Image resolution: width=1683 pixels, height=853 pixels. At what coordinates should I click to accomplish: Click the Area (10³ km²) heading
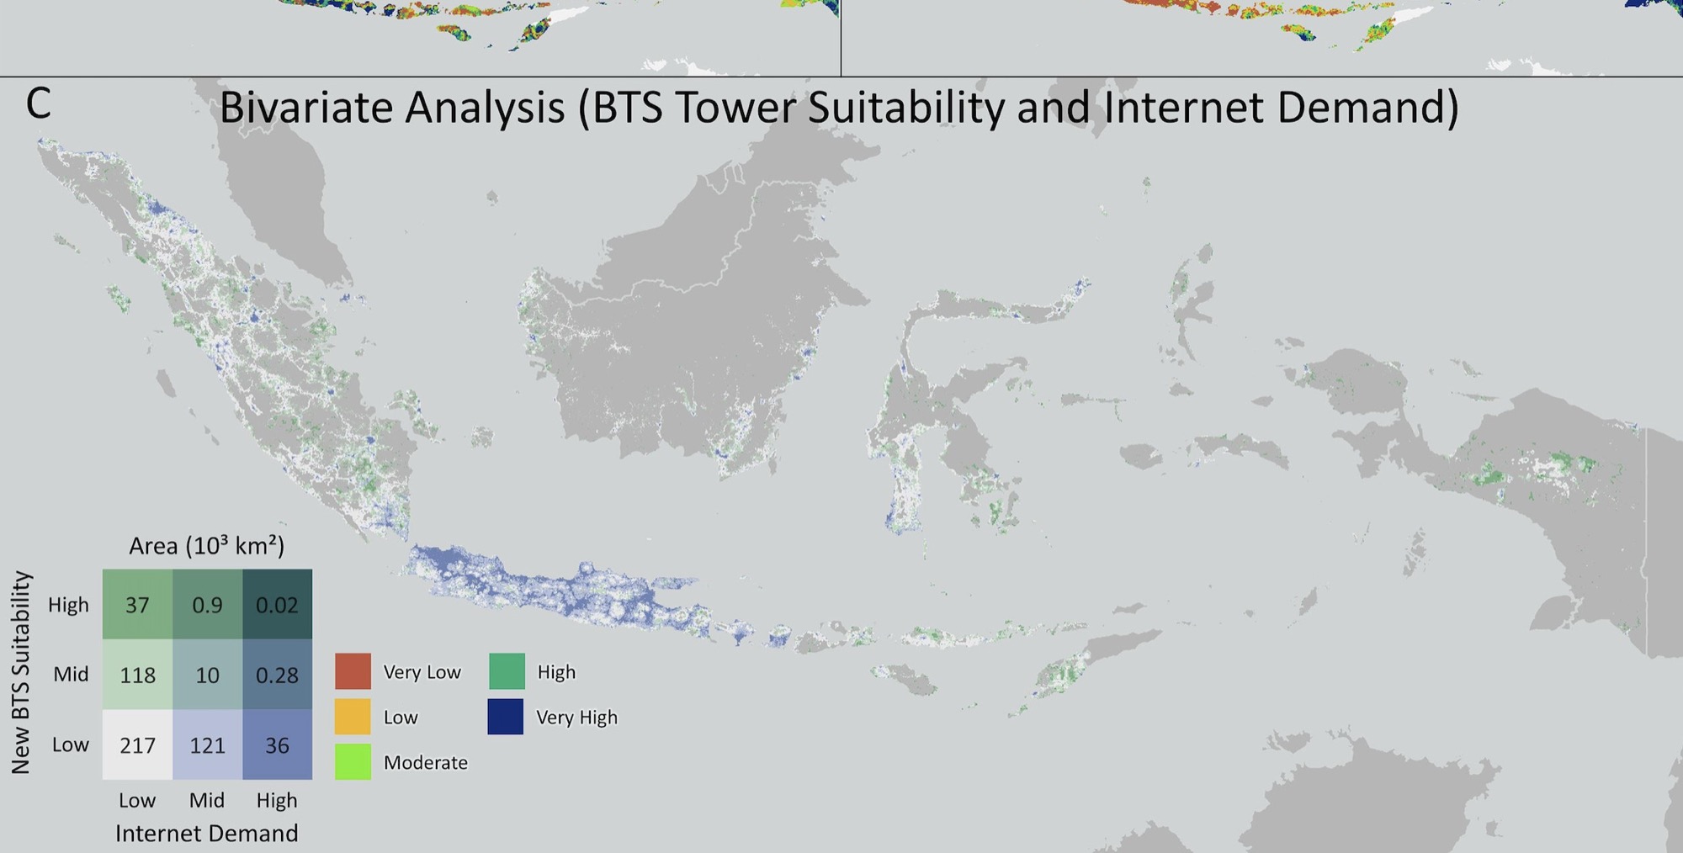click(x=207, y=546)
